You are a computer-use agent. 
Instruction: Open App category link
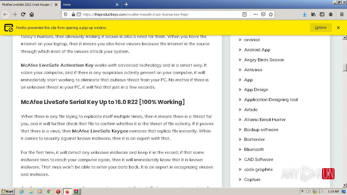(x=248, y=80)
